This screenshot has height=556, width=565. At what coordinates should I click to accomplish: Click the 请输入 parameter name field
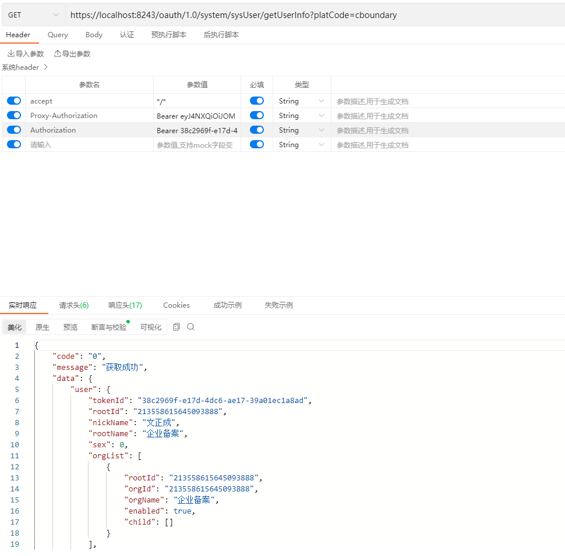point(89,145)
